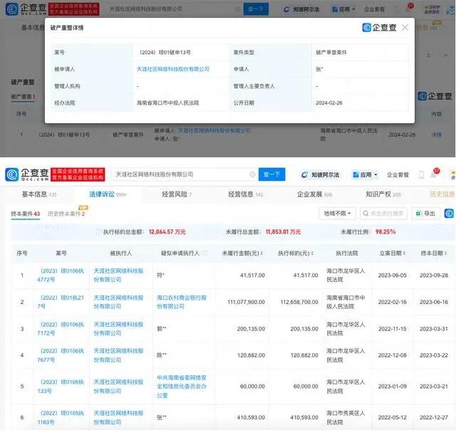Sort by 未履行金额 column arrow
This screenshot has height=435, width=459.
(263, 253)
